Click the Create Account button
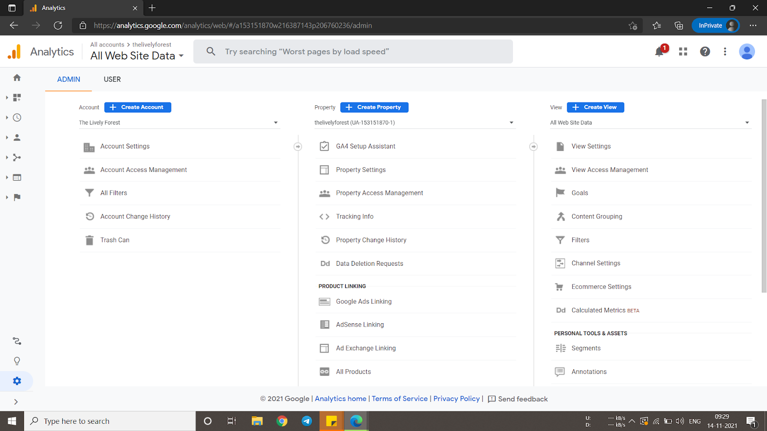 [x=138, y=107]
